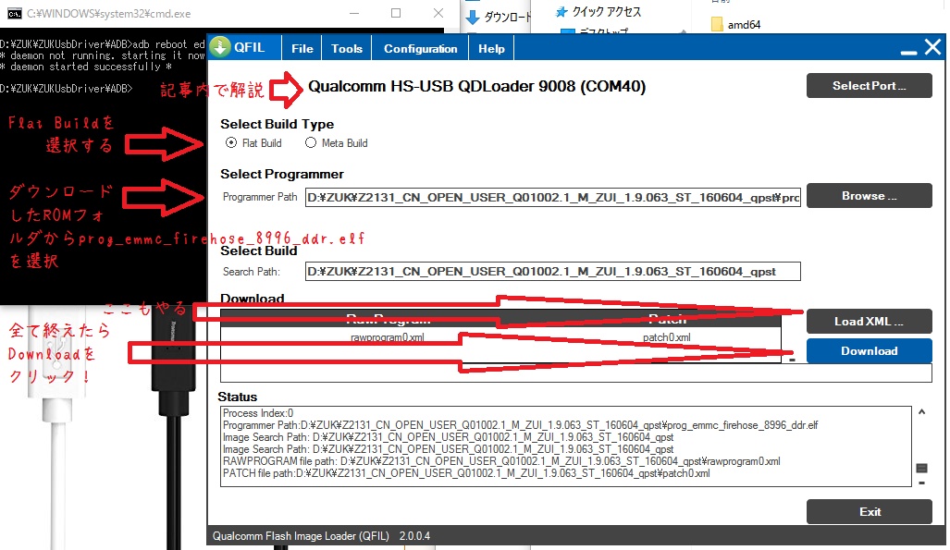This screenshot has height=550, width=950.
Task: Open the amd64 folder in Explorer
Action: [x=736, y=25]
